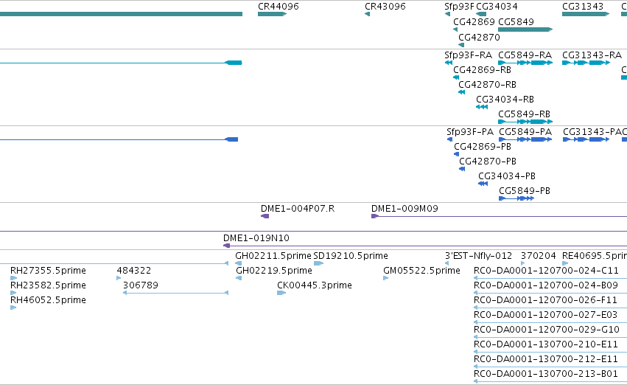Click the CG31343-RA transcript label
The image size is (627, 385).
tap(592, 55)
